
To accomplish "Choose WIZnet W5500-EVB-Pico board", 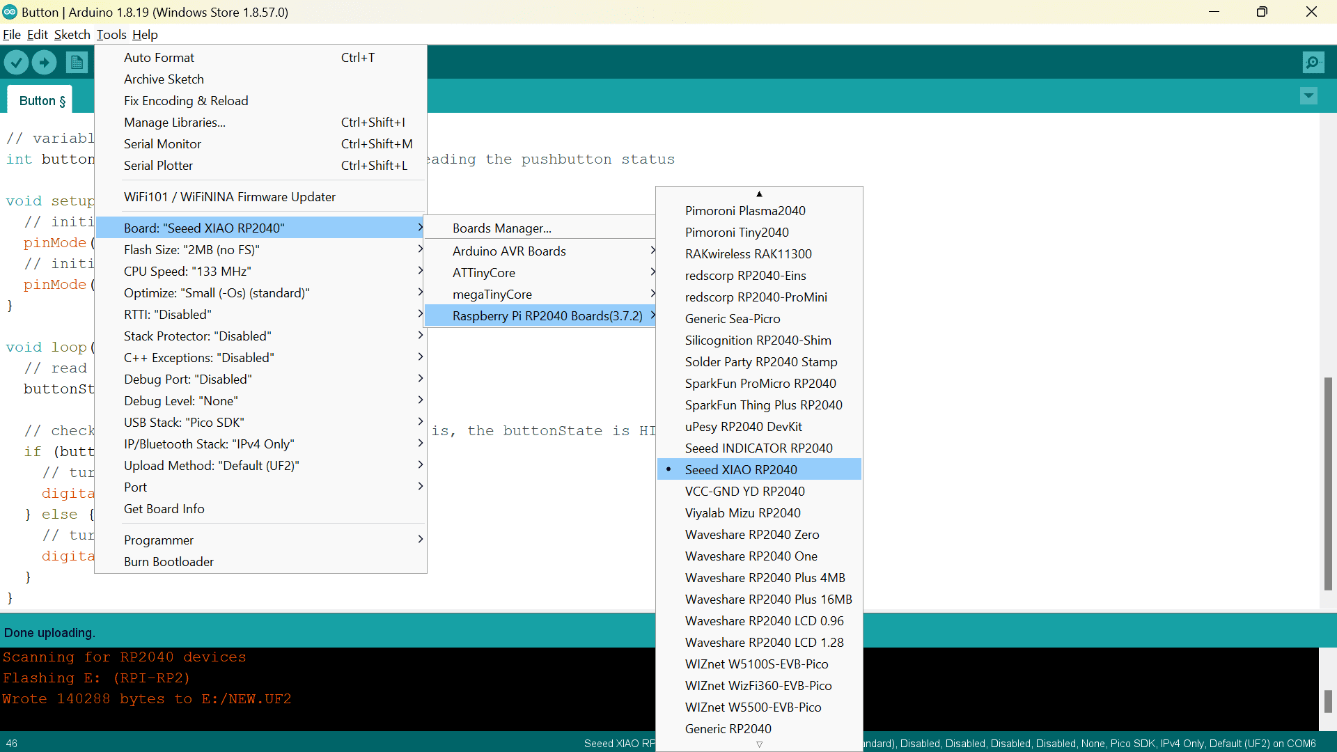I will (x=759, y=707).
